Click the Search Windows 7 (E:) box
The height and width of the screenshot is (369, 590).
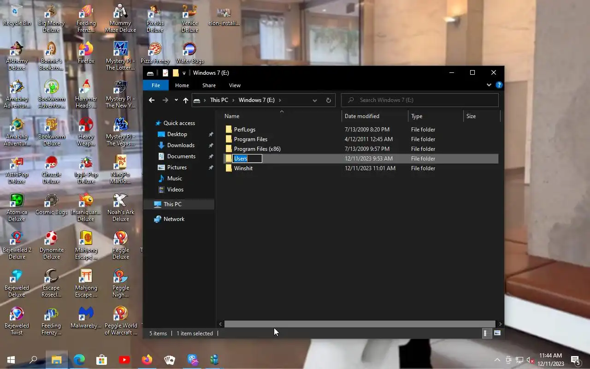point(420,100)
